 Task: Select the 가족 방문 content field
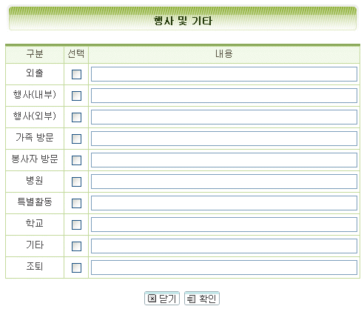(x=224, y=139)
